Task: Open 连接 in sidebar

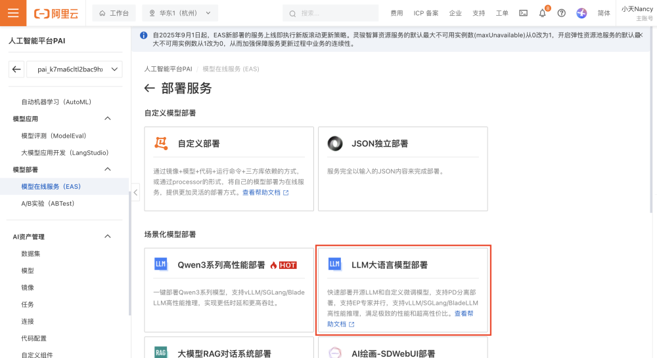Action: point(28,322)
